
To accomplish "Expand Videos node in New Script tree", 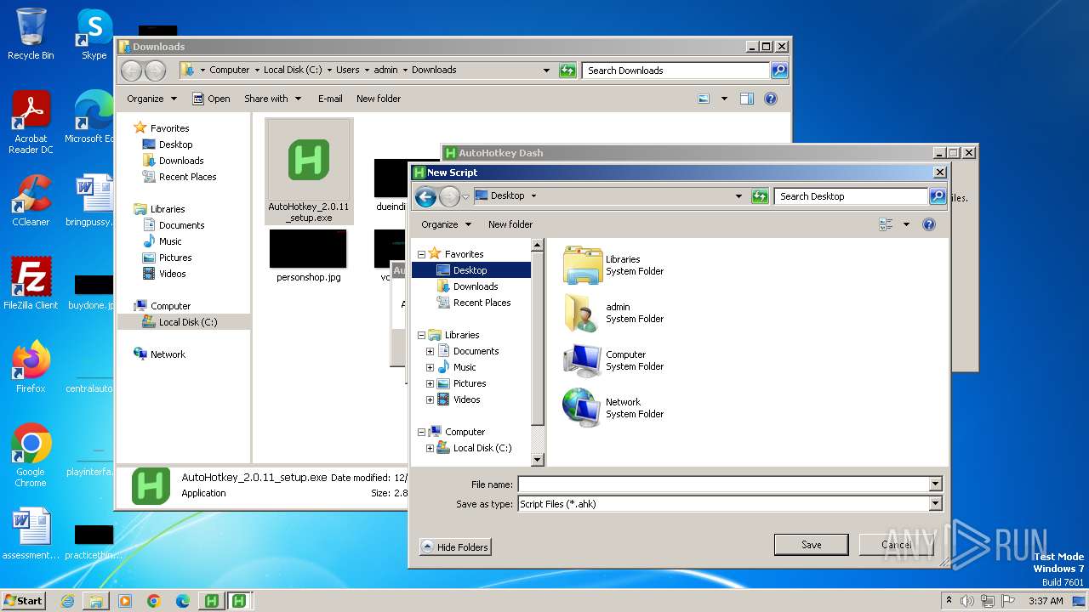I will point(430,399).
